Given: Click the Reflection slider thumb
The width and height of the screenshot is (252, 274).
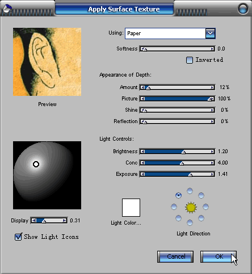Looking at the screenshot, I should point(145,122).
